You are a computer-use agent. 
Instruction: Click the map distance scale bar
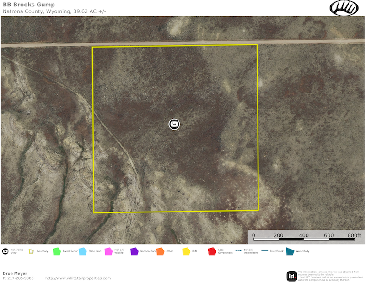click(x=304, y=239)
